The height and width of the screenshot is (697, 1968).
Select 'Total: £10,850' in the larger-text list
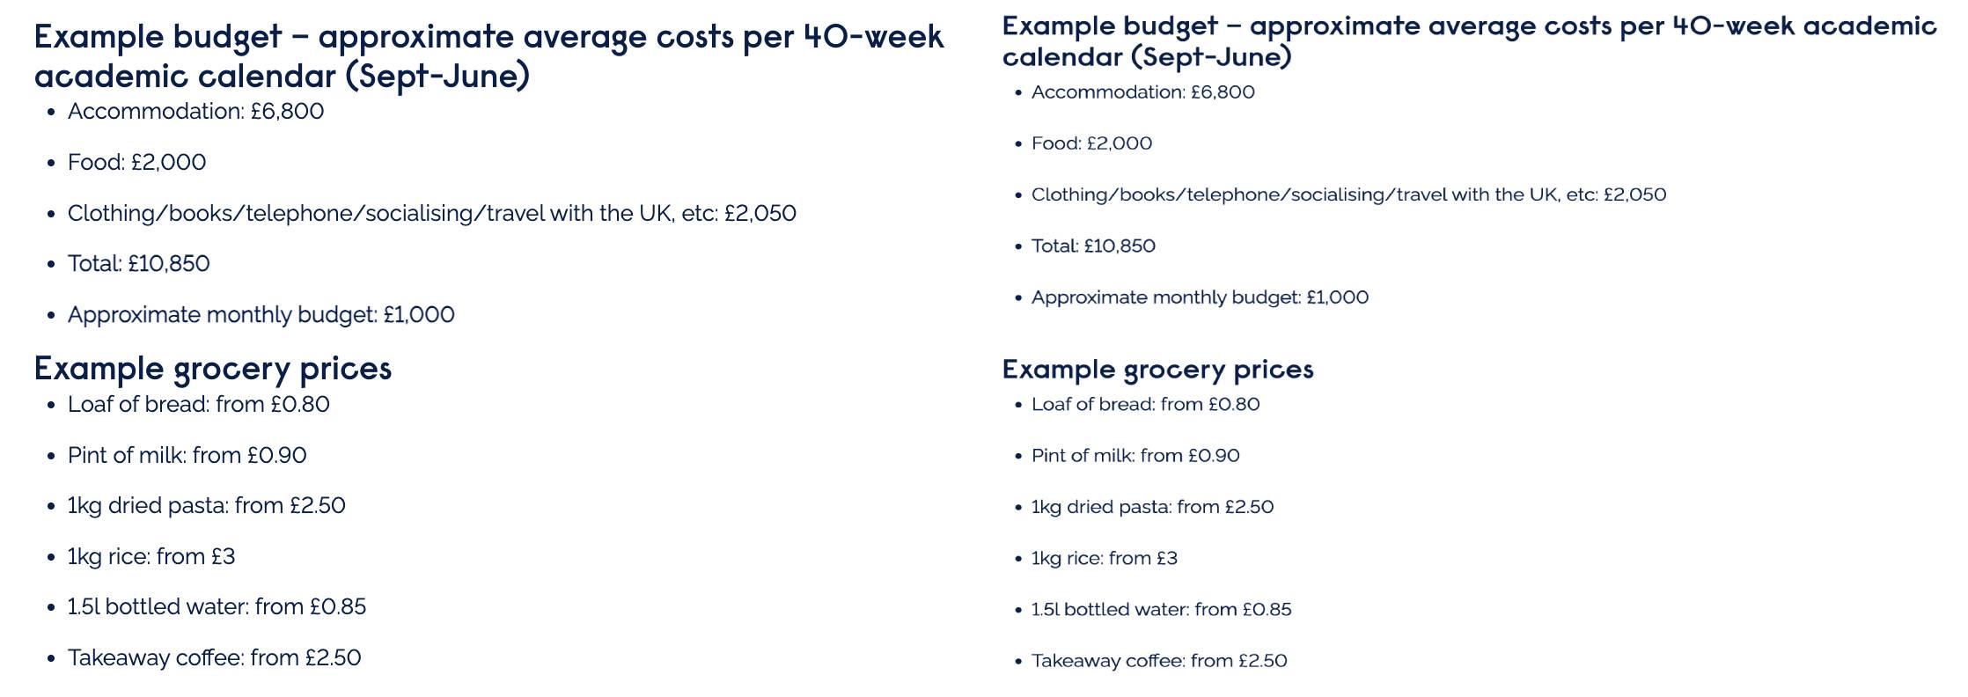click(138, 264)
